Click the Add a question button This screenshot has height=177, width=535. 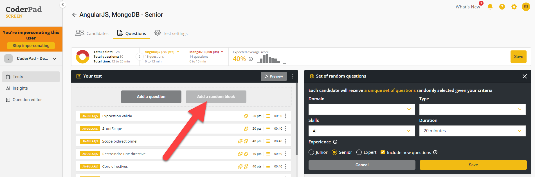pos(151,97)
